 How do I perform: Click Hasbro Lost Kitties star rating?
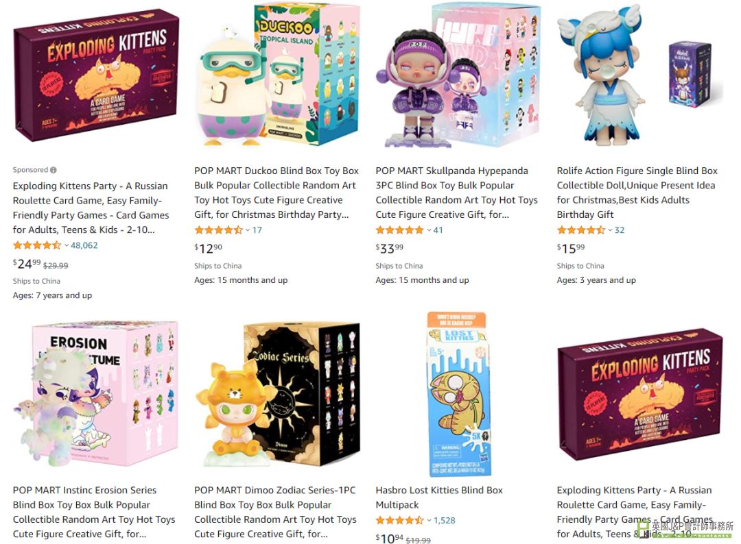tap(400, 521)
